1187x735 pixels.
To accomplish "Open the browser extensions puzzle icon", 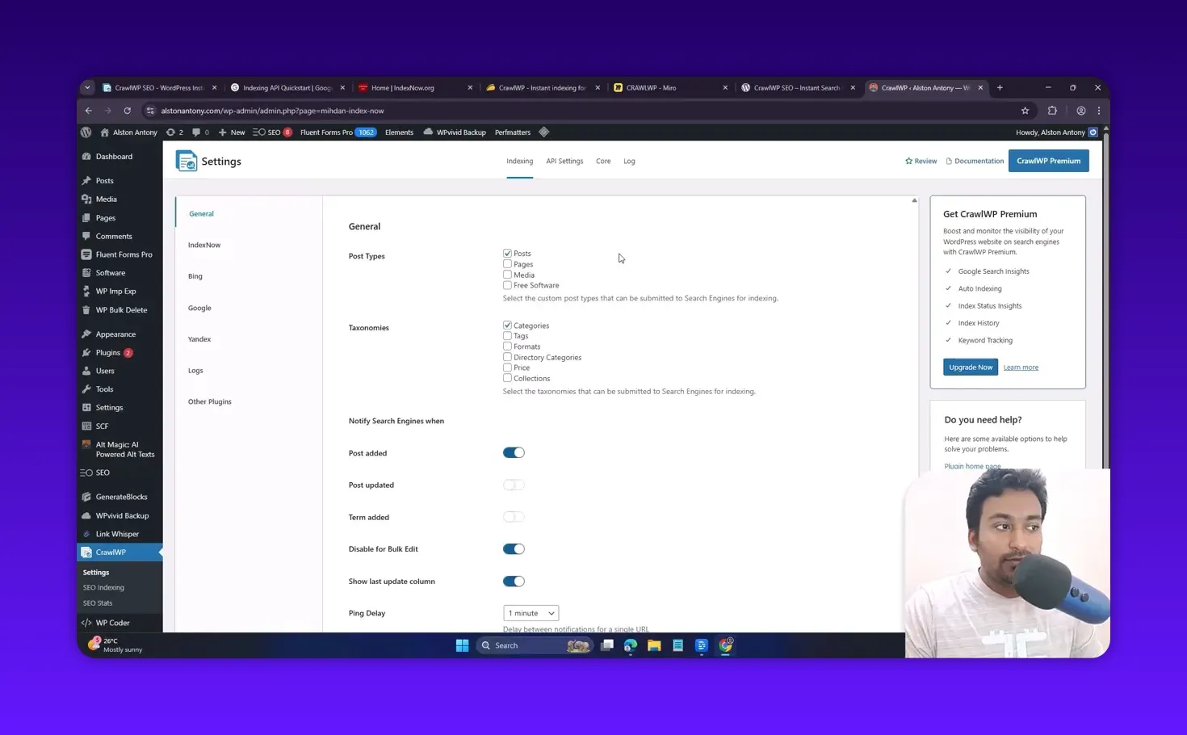I will [x=1052, y=111].
